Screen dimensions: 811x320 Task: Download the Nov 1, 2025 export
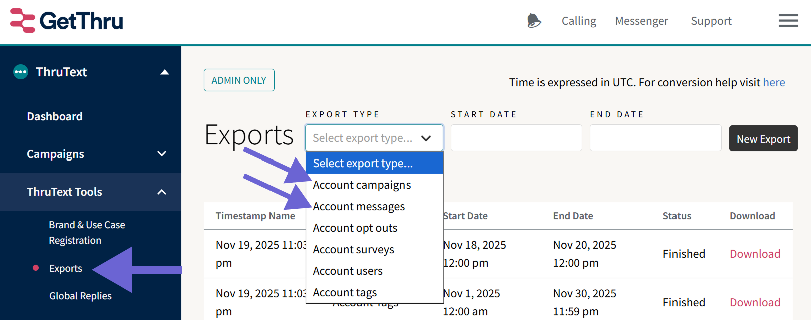[x=755, y=302]
